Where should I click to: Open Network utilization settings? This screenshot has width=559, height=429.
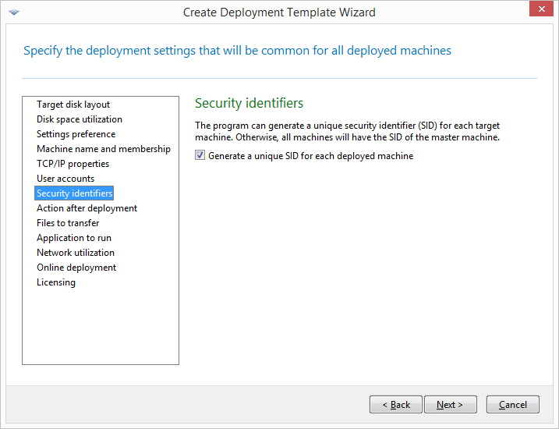point(76,253)
